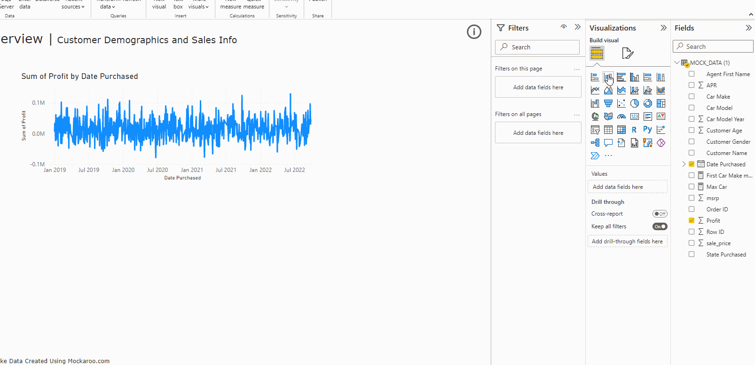Toggle the Filters pane eye visibility
This screenshot has height=365, width=755.
click(564, 27)
